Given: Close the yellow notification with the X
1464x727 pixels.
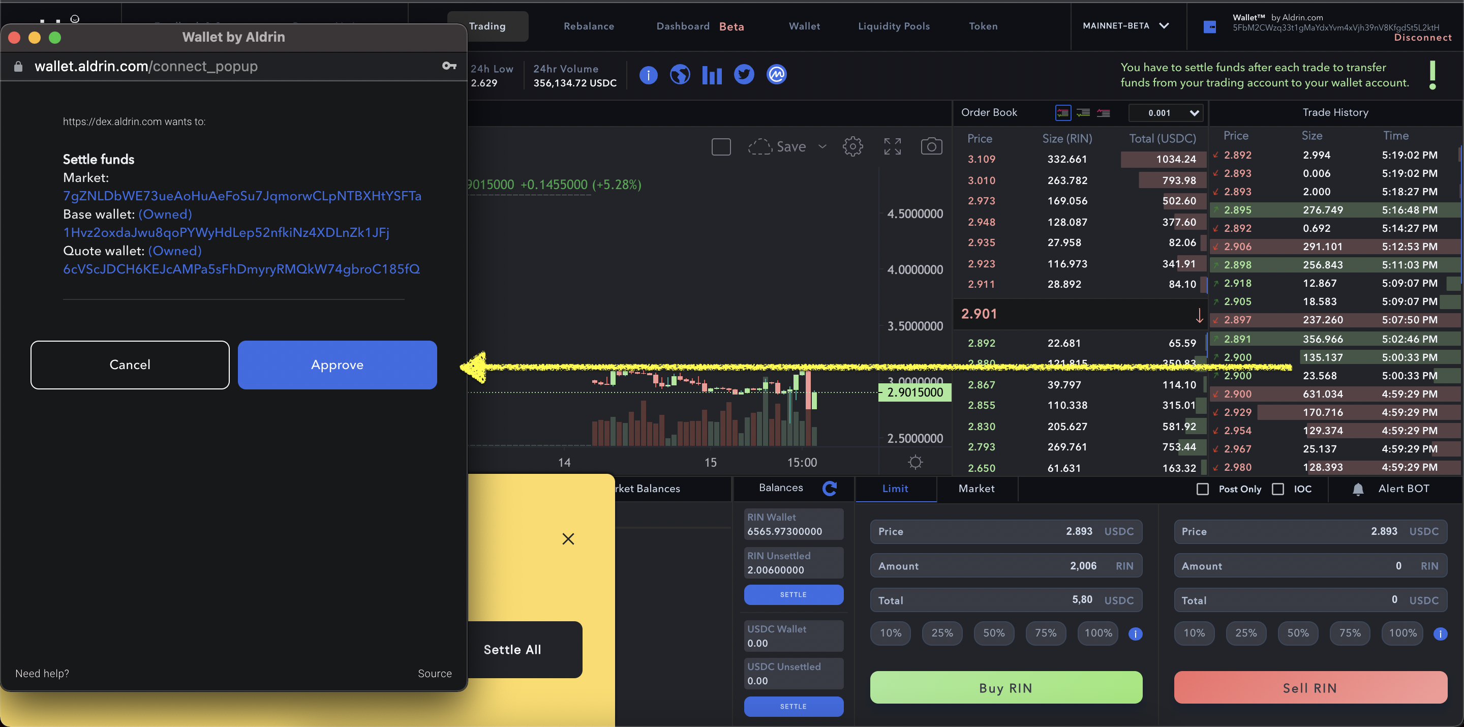Looking at the screenshot, I should pyautogui.click(x=568, y=539).
